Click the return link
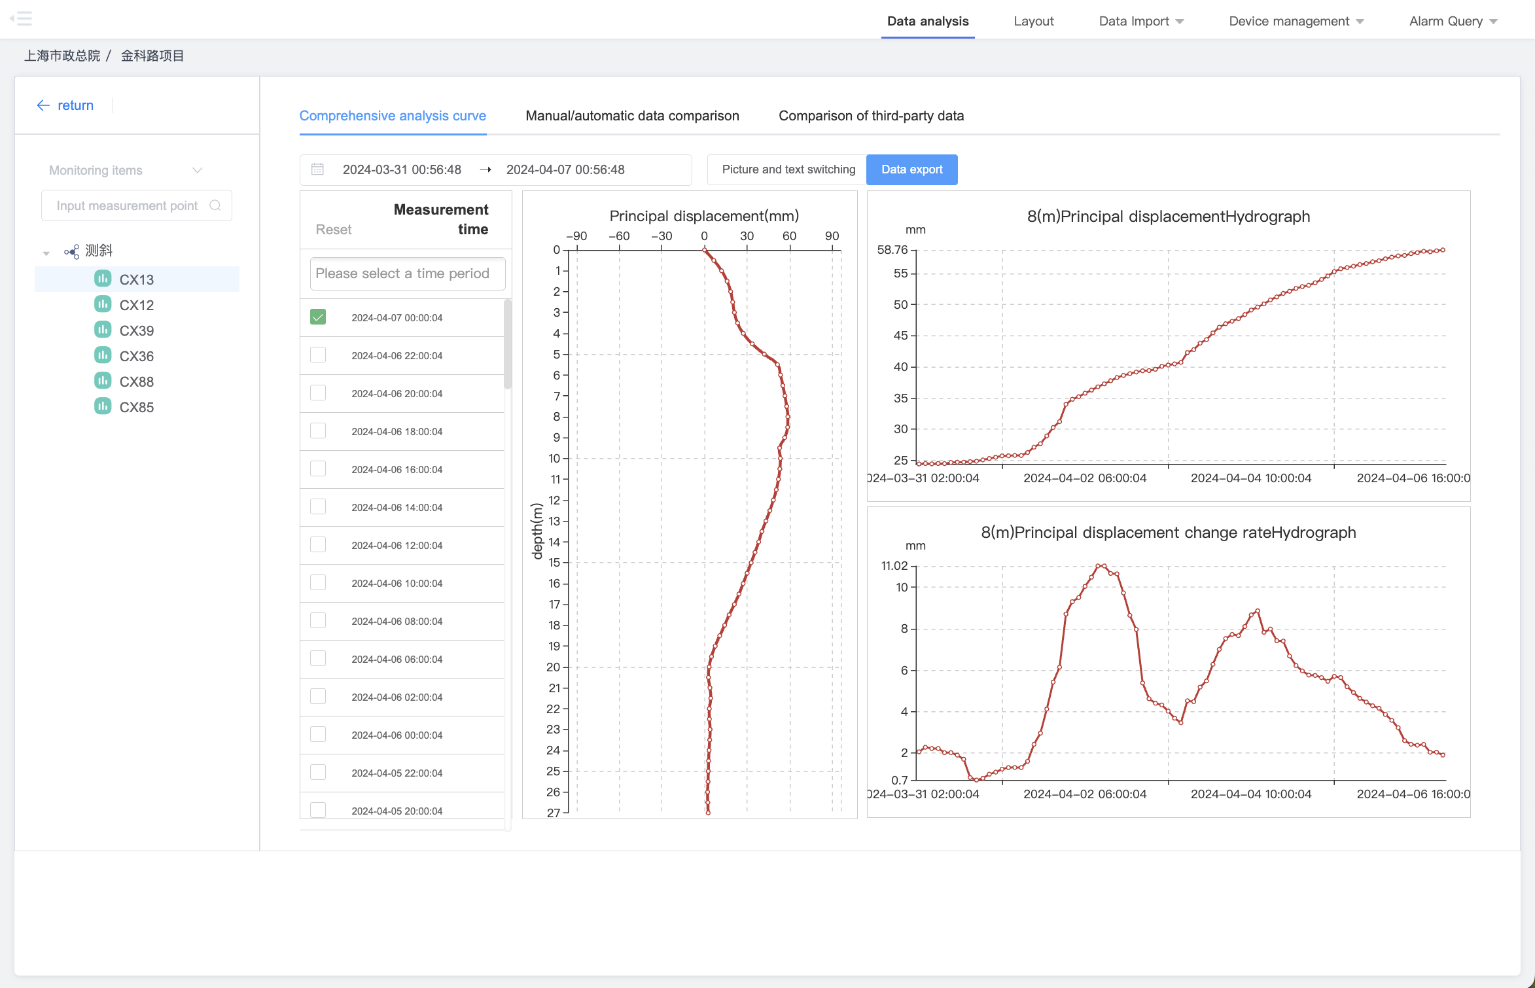 tap(75, 105)
